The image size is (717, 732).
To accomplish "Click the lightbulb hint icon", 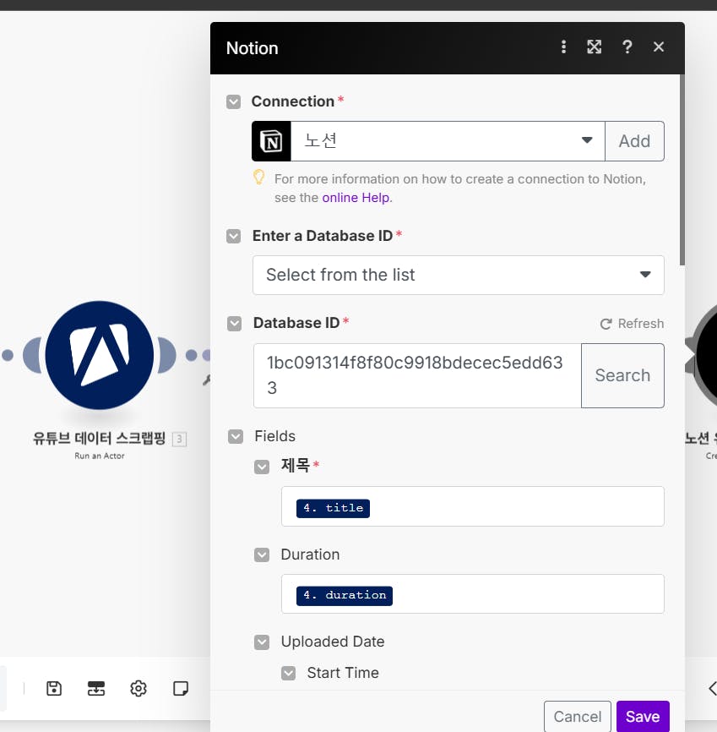I will tap(259, 178).
